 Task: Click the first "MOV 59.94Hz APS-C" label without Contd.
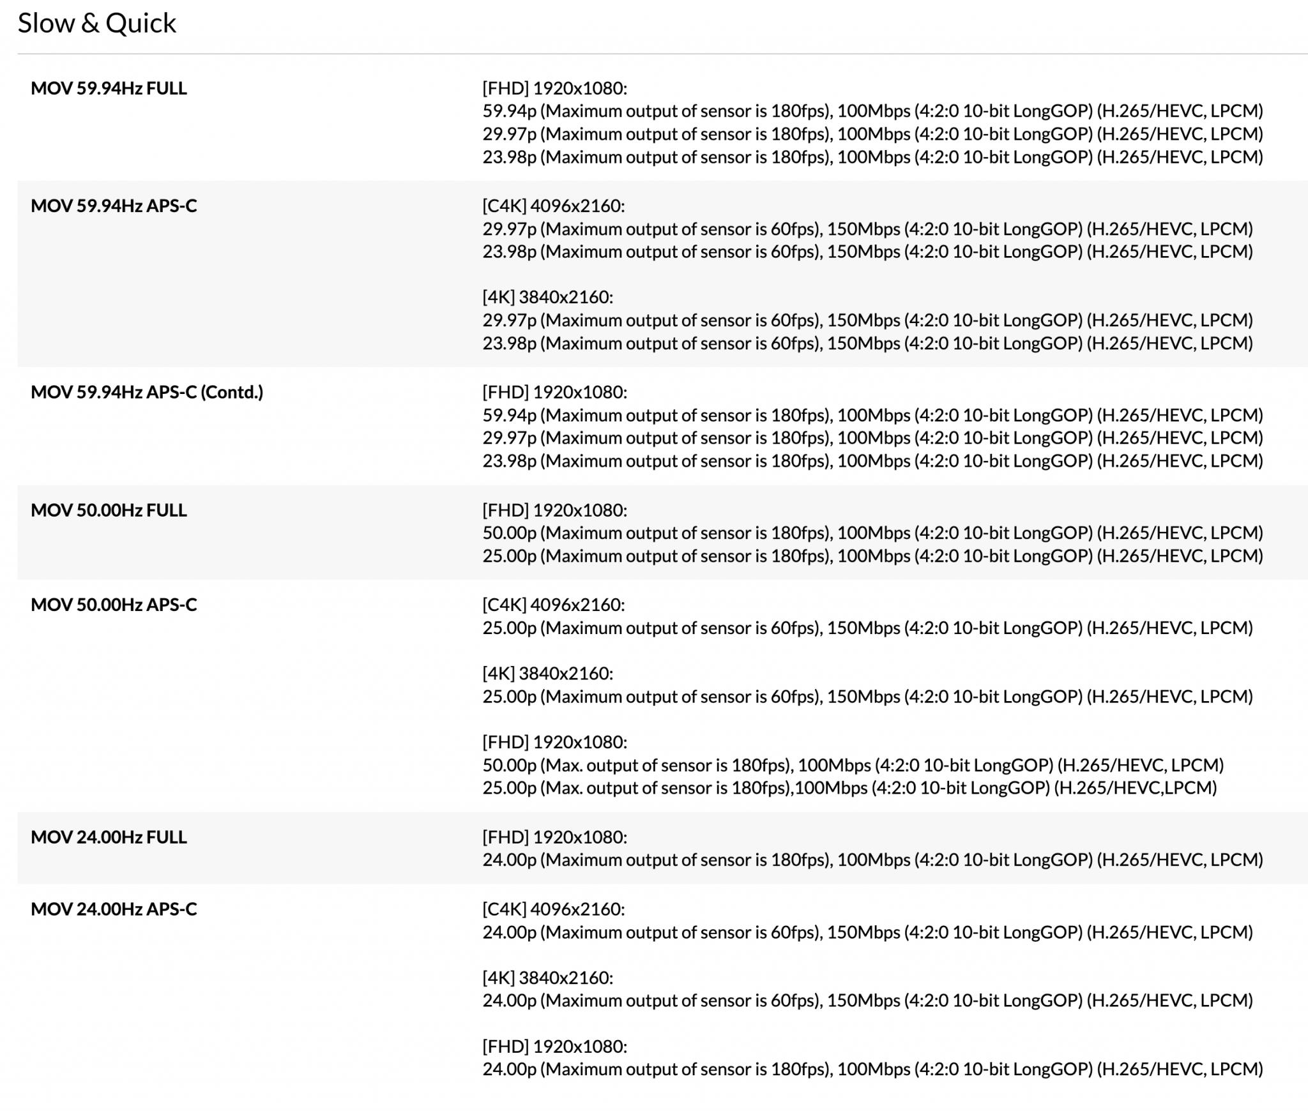tap(114, 206)
